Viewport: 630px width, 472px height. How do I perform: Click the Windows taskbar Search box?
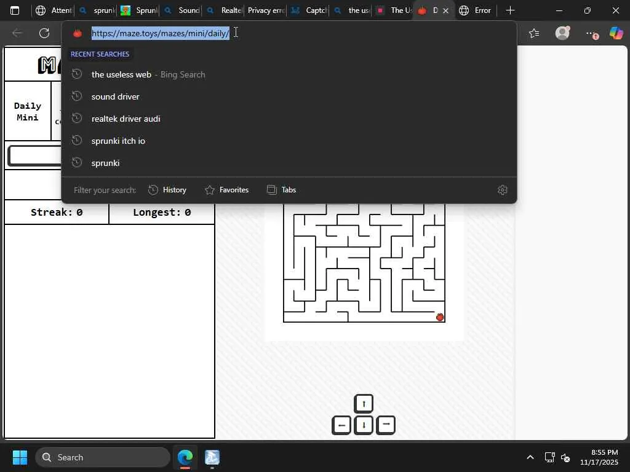click(x=103, y=457)
